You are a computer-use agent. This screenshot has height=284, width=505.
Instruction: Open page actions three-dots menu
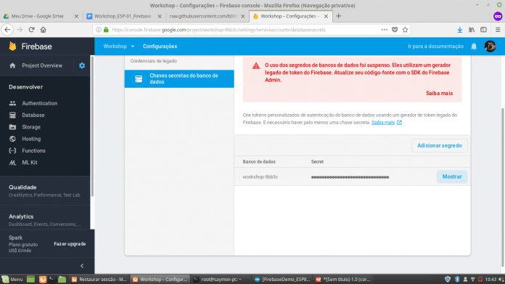[385, 30]
